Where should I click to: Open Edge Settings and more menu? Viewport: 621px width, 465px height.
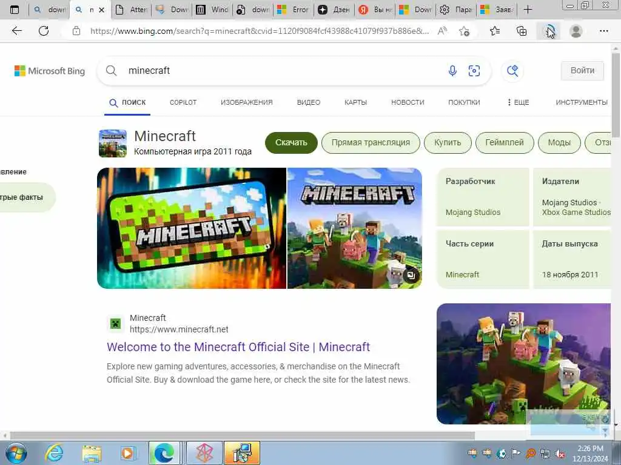603,31
